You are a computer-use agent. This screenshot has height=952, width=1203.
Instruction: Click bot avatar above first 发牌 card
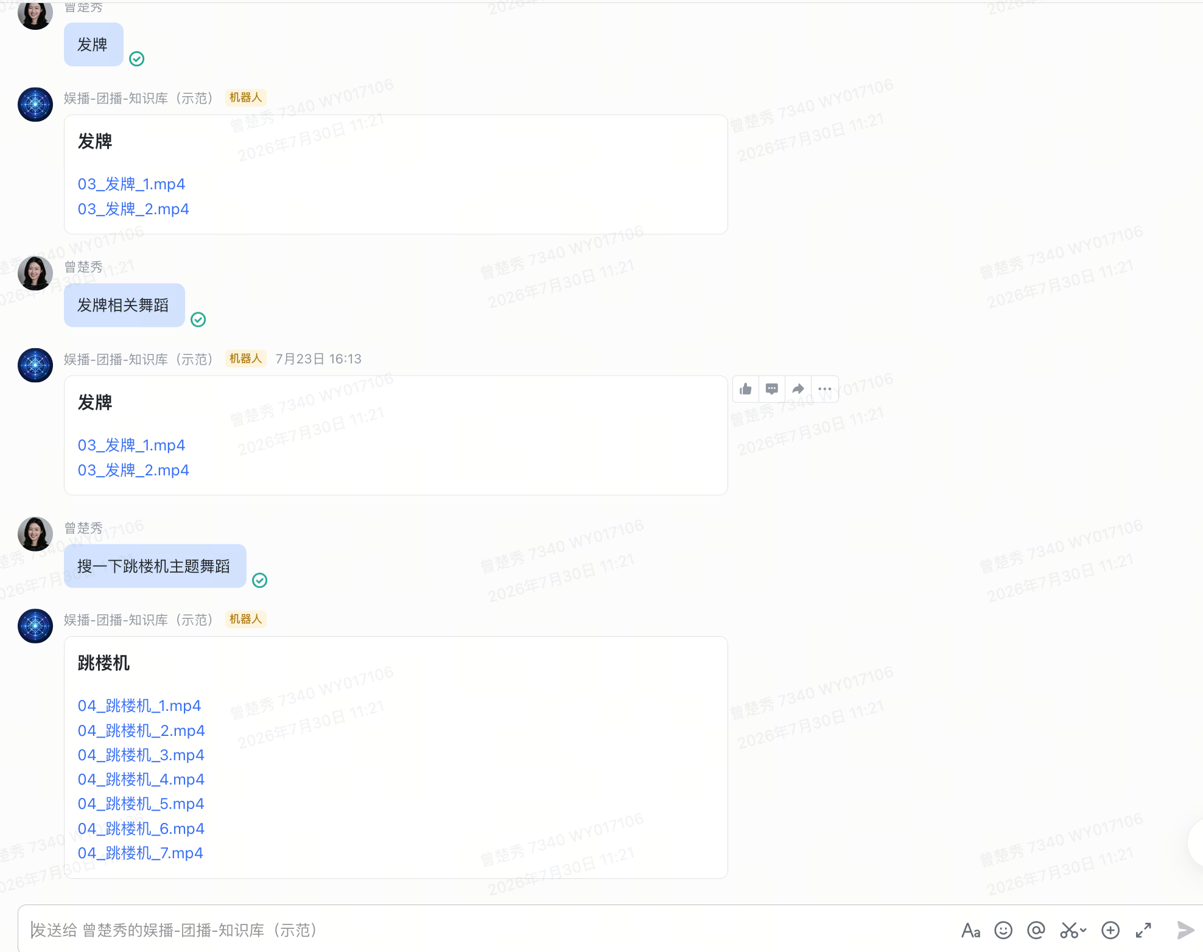click(x=35, y=104)
